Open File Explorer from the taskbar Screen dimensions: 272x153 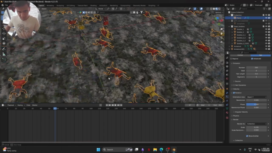[155, 150]
